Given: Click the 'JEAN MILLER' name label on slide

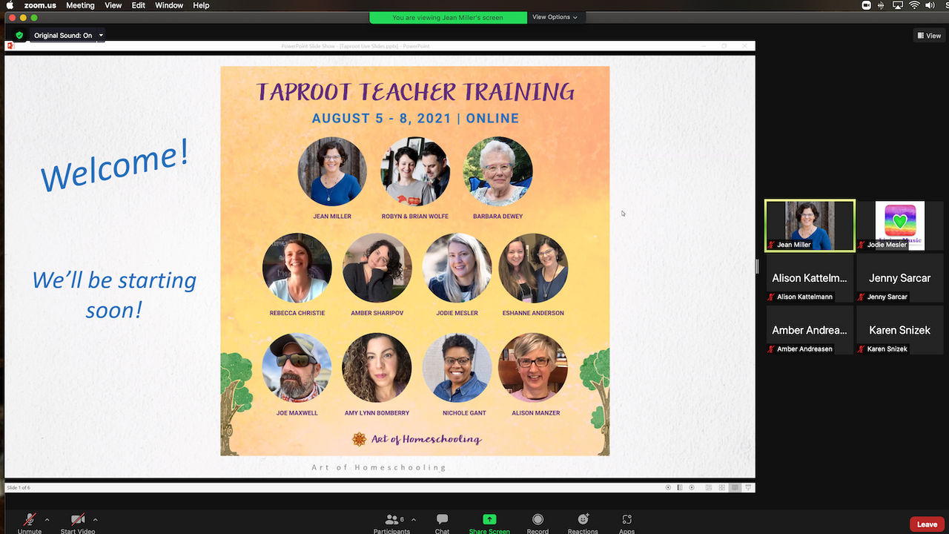Looking at the screenshot, I should (x=332, y=217).
